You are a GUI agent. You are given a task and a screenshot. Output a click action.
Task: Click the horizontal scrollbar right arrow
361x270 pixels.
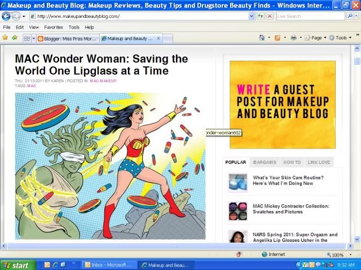pyautogui.click(x=350, y=246)
